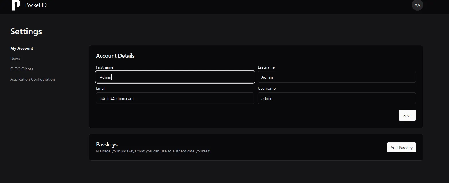The image size is (449, 183).
Task: Save the account details
Action: pyautogui.click(x=407, y=116)
